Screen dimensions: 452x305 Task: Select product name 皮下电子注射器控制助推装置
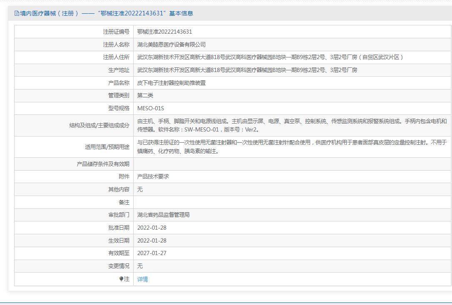[171, 83]
